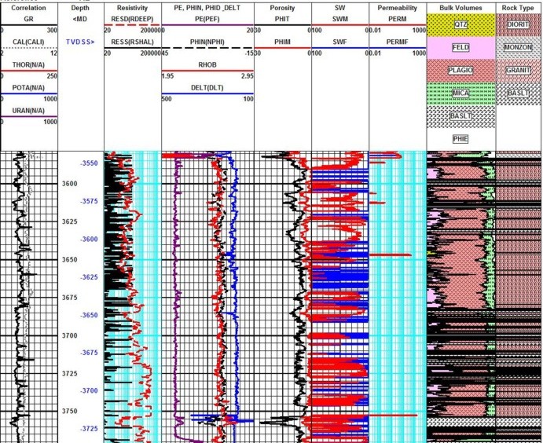The width and height of the screenshot is (543, 443).
Task: Select the RHOB curve label
Action: click(x=209, y=64)
